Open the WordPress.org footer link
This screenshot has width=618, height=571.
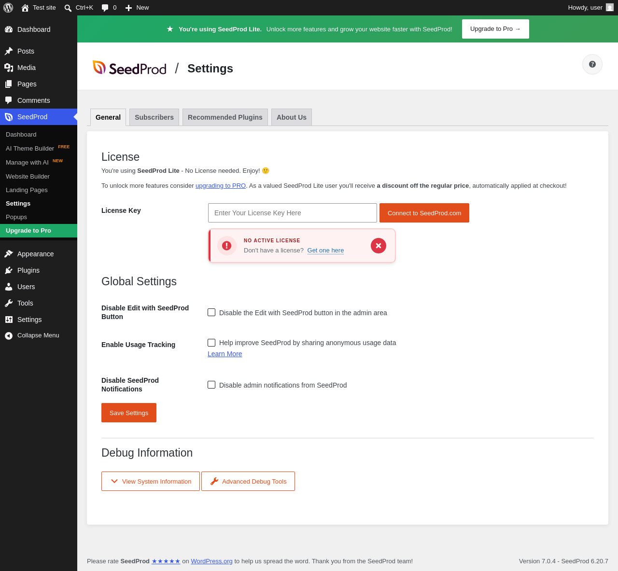click(x=211, y=561)
